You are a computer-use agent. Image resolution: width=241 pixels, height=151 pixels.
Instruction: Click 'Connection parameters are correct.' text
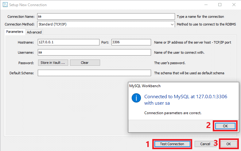173,113
